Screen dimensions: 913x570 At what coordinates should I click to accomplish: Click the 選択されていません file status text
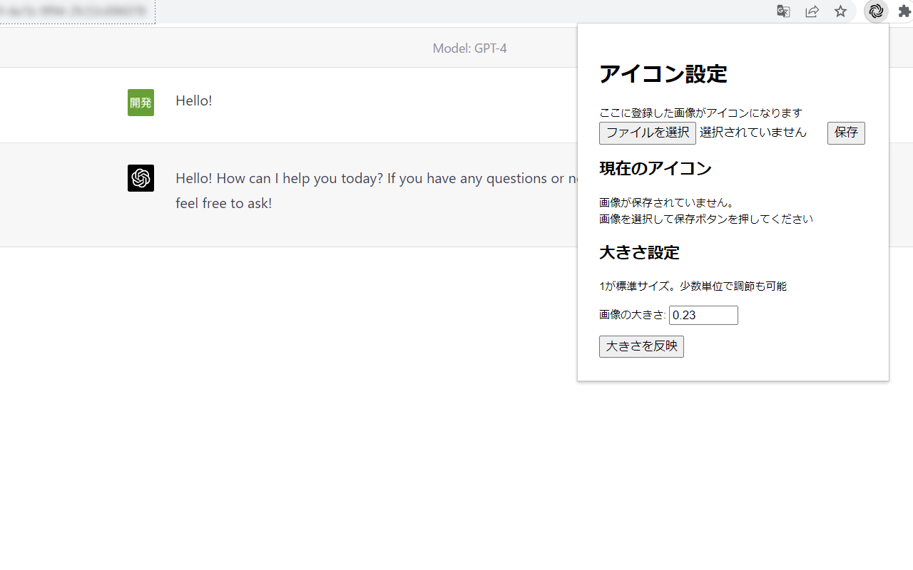pyautogui.click(x=753, y=133)
